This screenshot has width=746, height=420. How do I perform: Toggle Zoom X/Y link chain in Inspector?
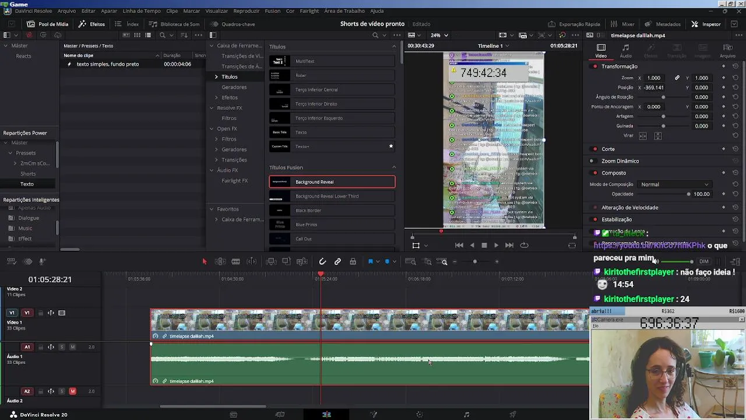(x=677, y=78)
